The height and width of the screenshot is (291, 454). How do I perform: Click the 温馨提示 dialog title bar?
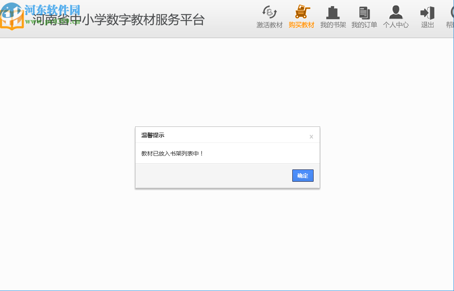(x=152, y=135)
